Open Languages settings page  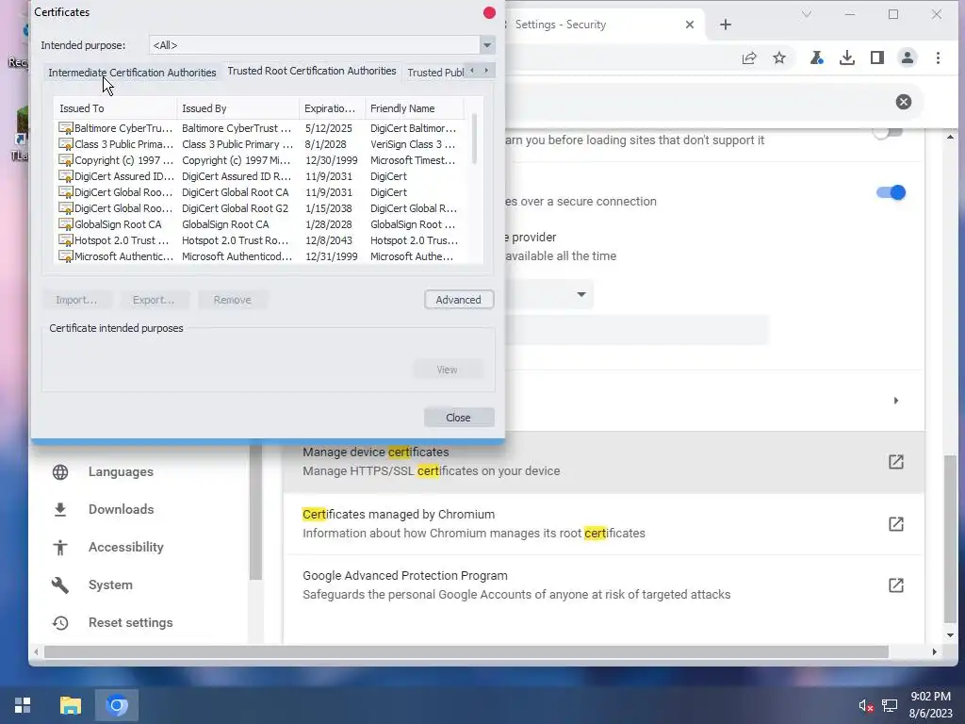121,472
